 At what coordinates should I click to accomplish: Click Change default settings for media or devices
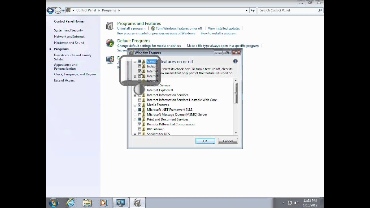click(149, 46)
